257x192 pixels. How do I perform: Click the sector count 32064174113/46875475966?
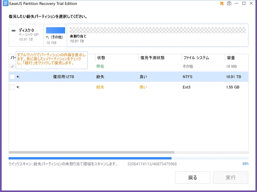[x=152, y=164]
